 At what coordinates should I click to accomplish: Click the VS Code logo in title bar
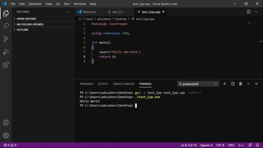[x=4, y=4]
